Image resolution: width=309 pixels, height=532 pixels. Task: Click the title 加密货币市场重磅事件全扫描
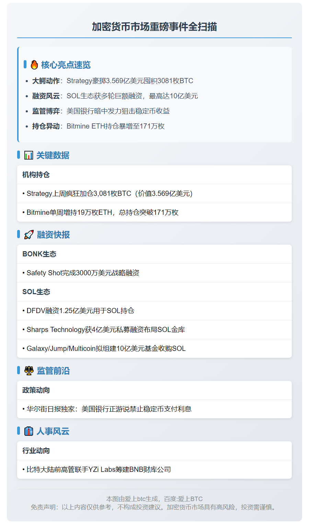point(154,25)
